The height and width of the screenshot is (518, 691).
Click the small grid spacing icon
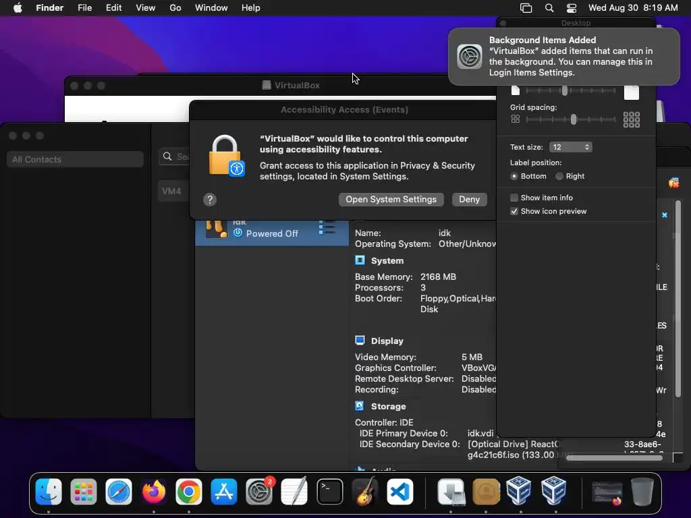515,119
